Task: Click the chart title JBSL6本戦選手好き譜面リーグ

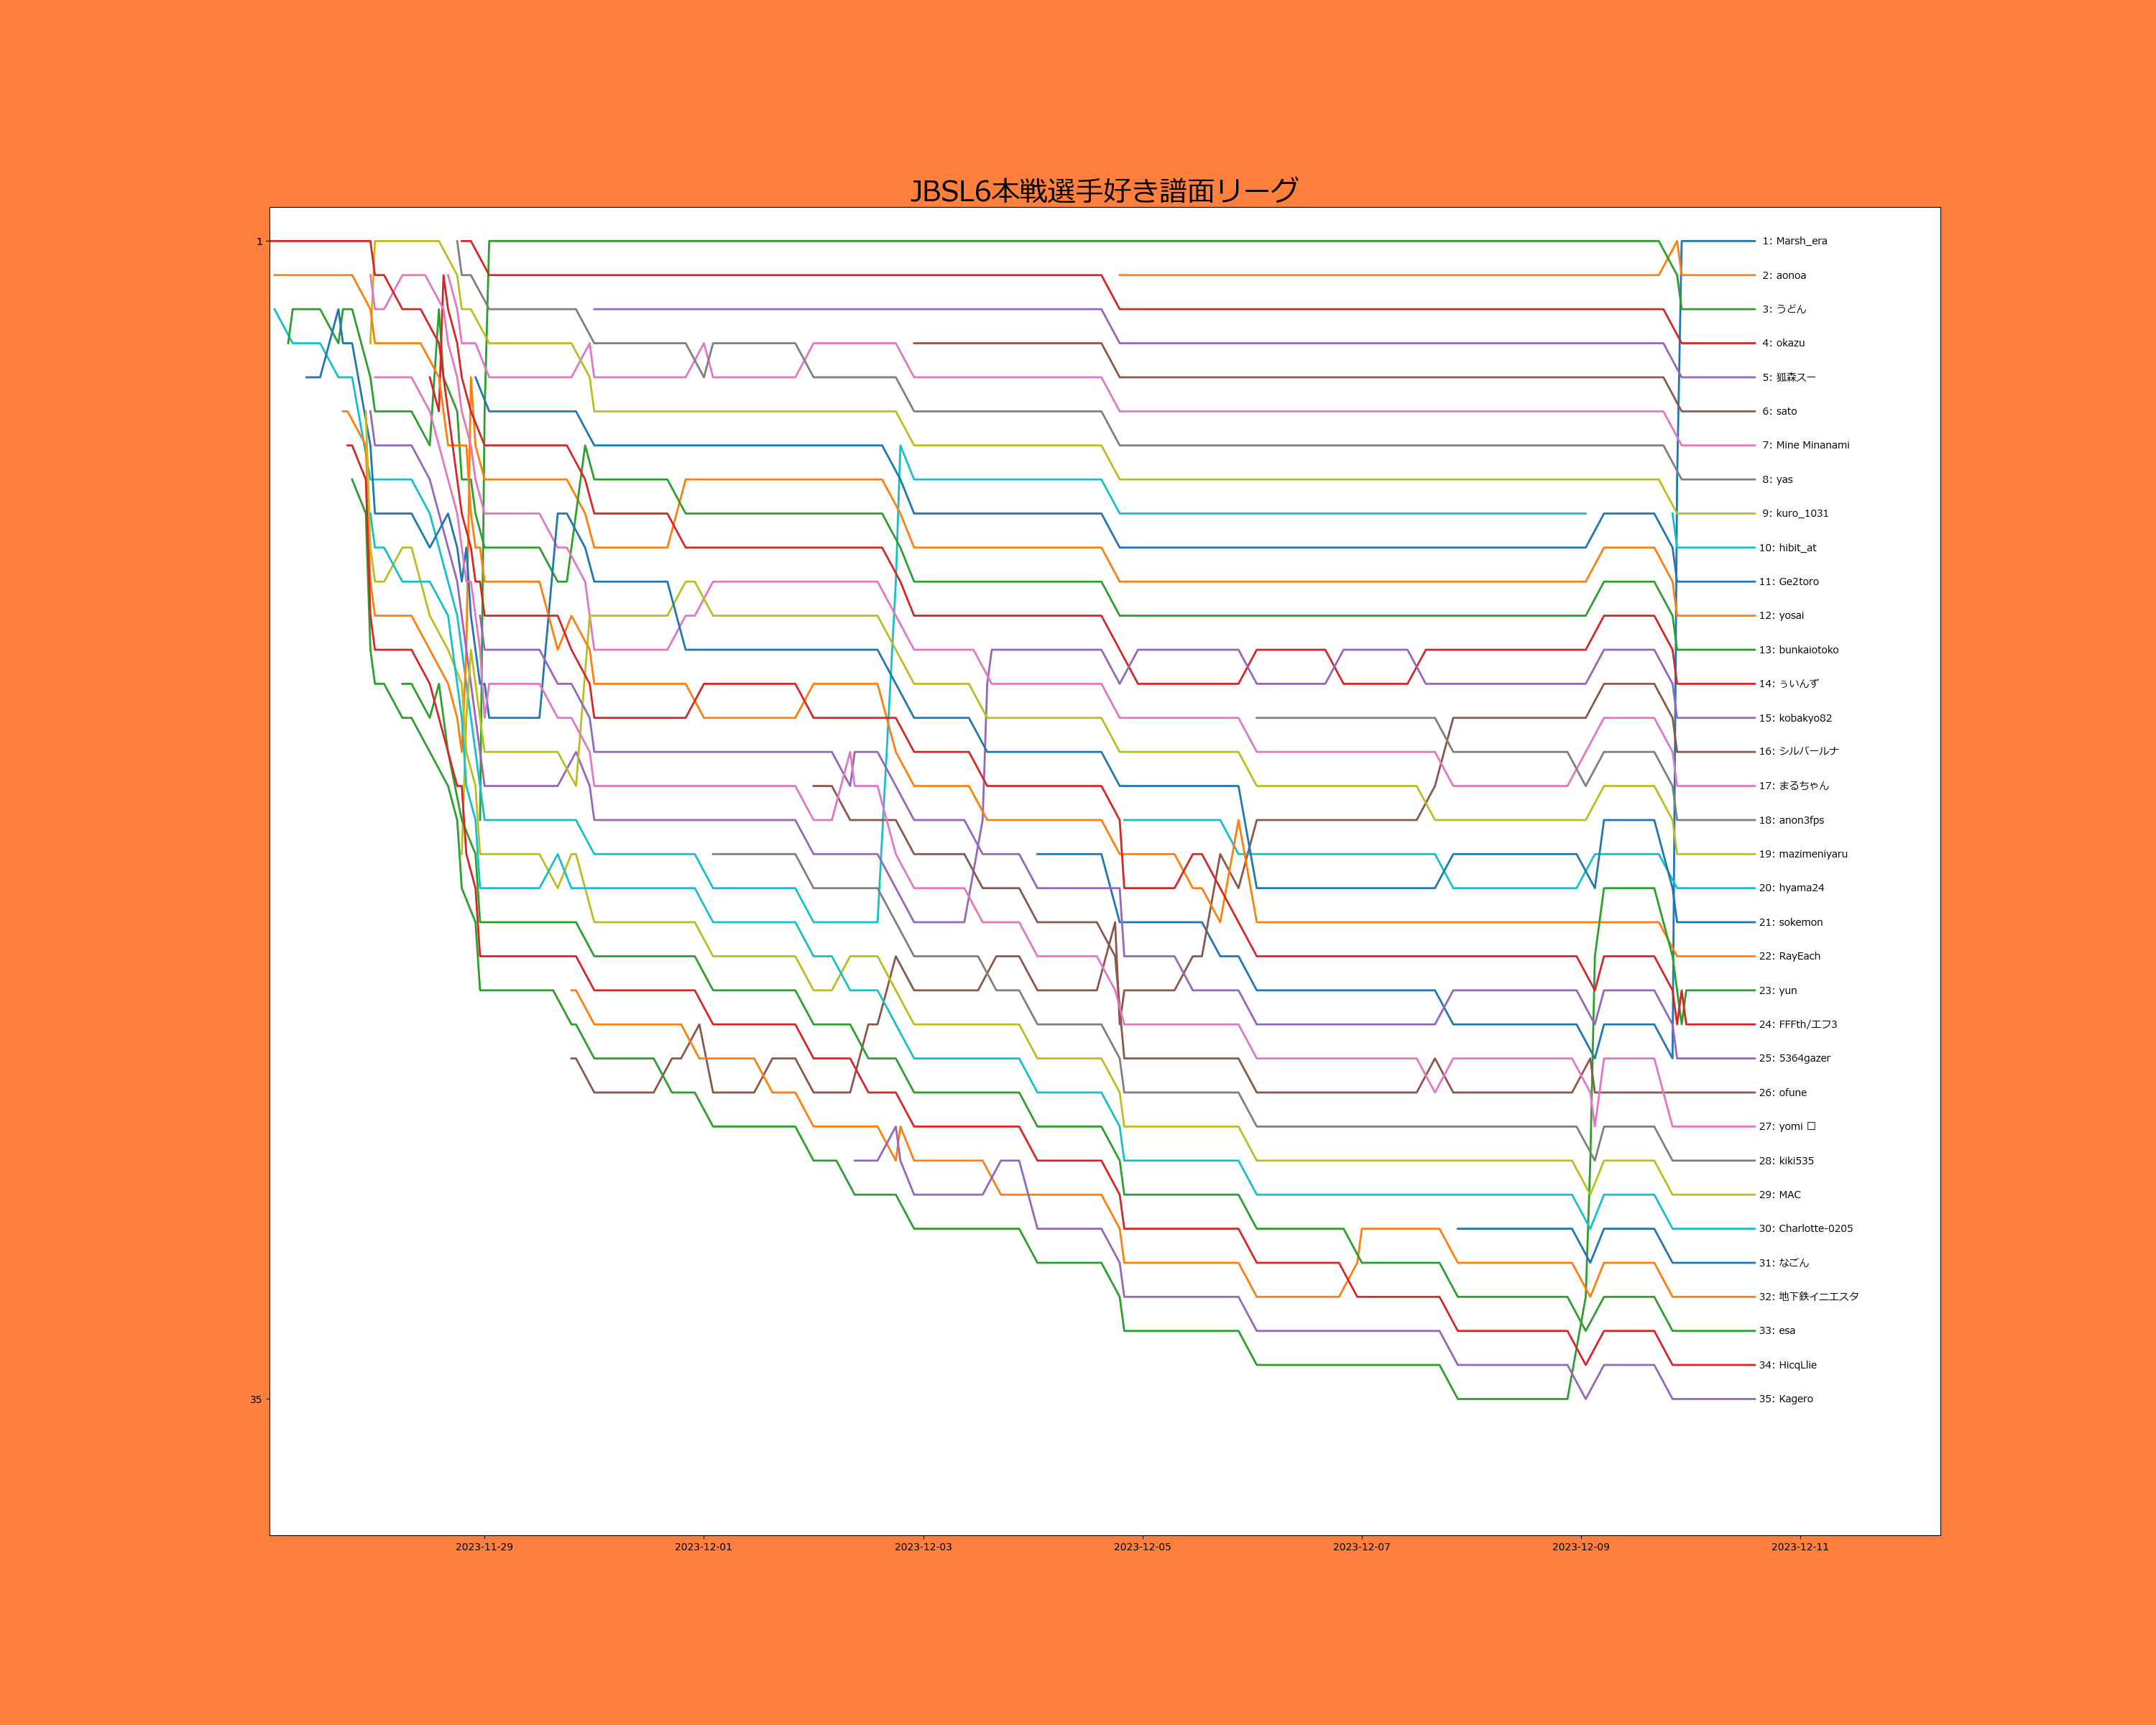Action: [1104, 190]
